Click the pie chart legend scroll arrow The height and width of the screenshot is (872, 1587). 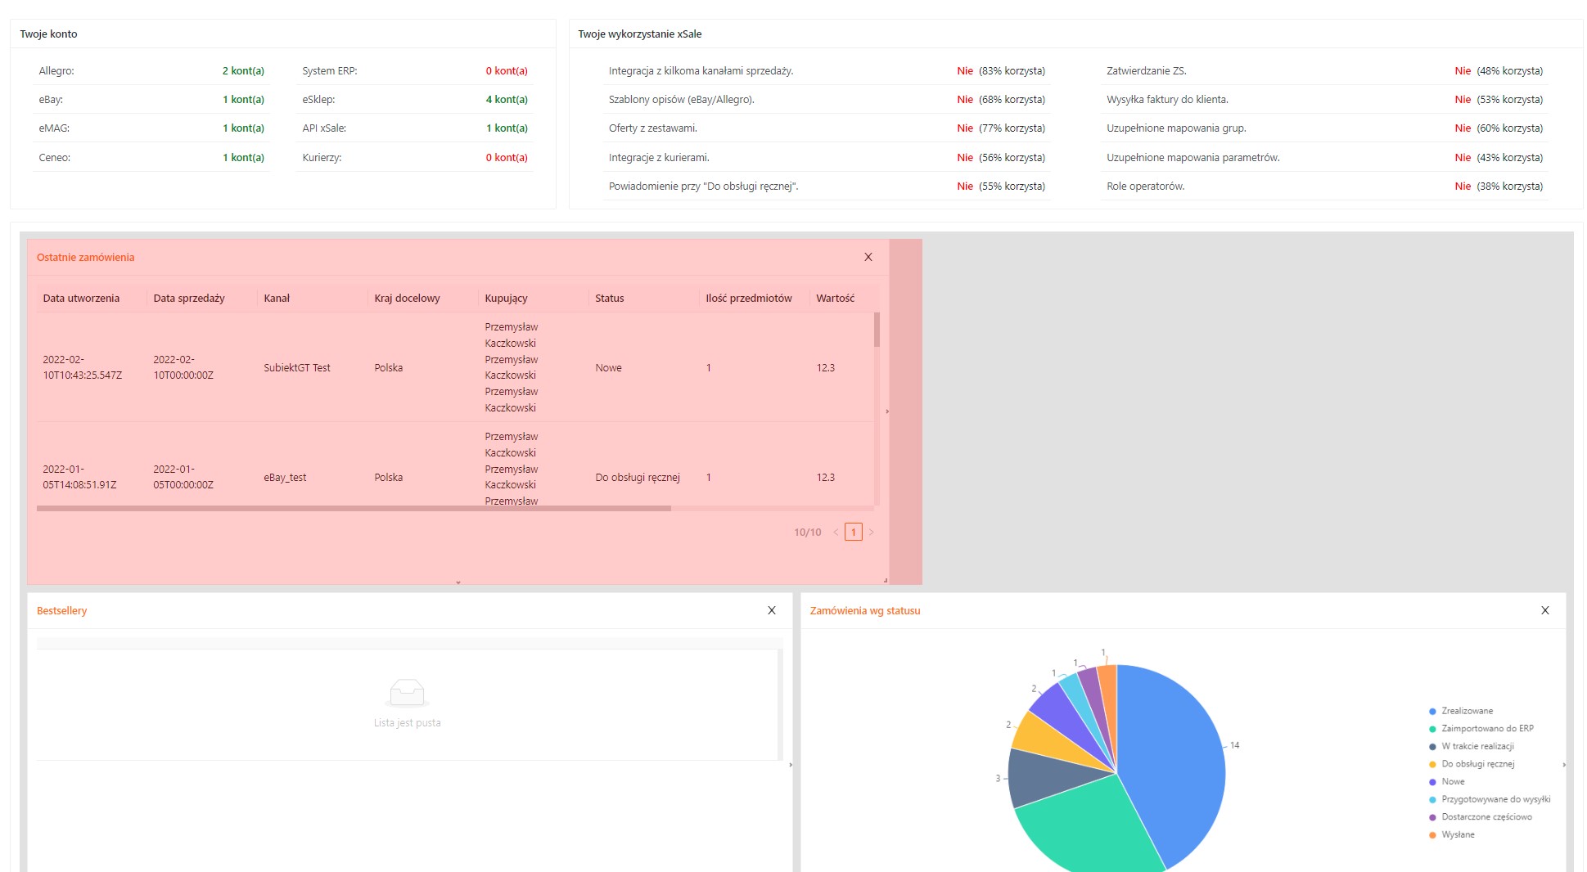tap(1564, 765)
